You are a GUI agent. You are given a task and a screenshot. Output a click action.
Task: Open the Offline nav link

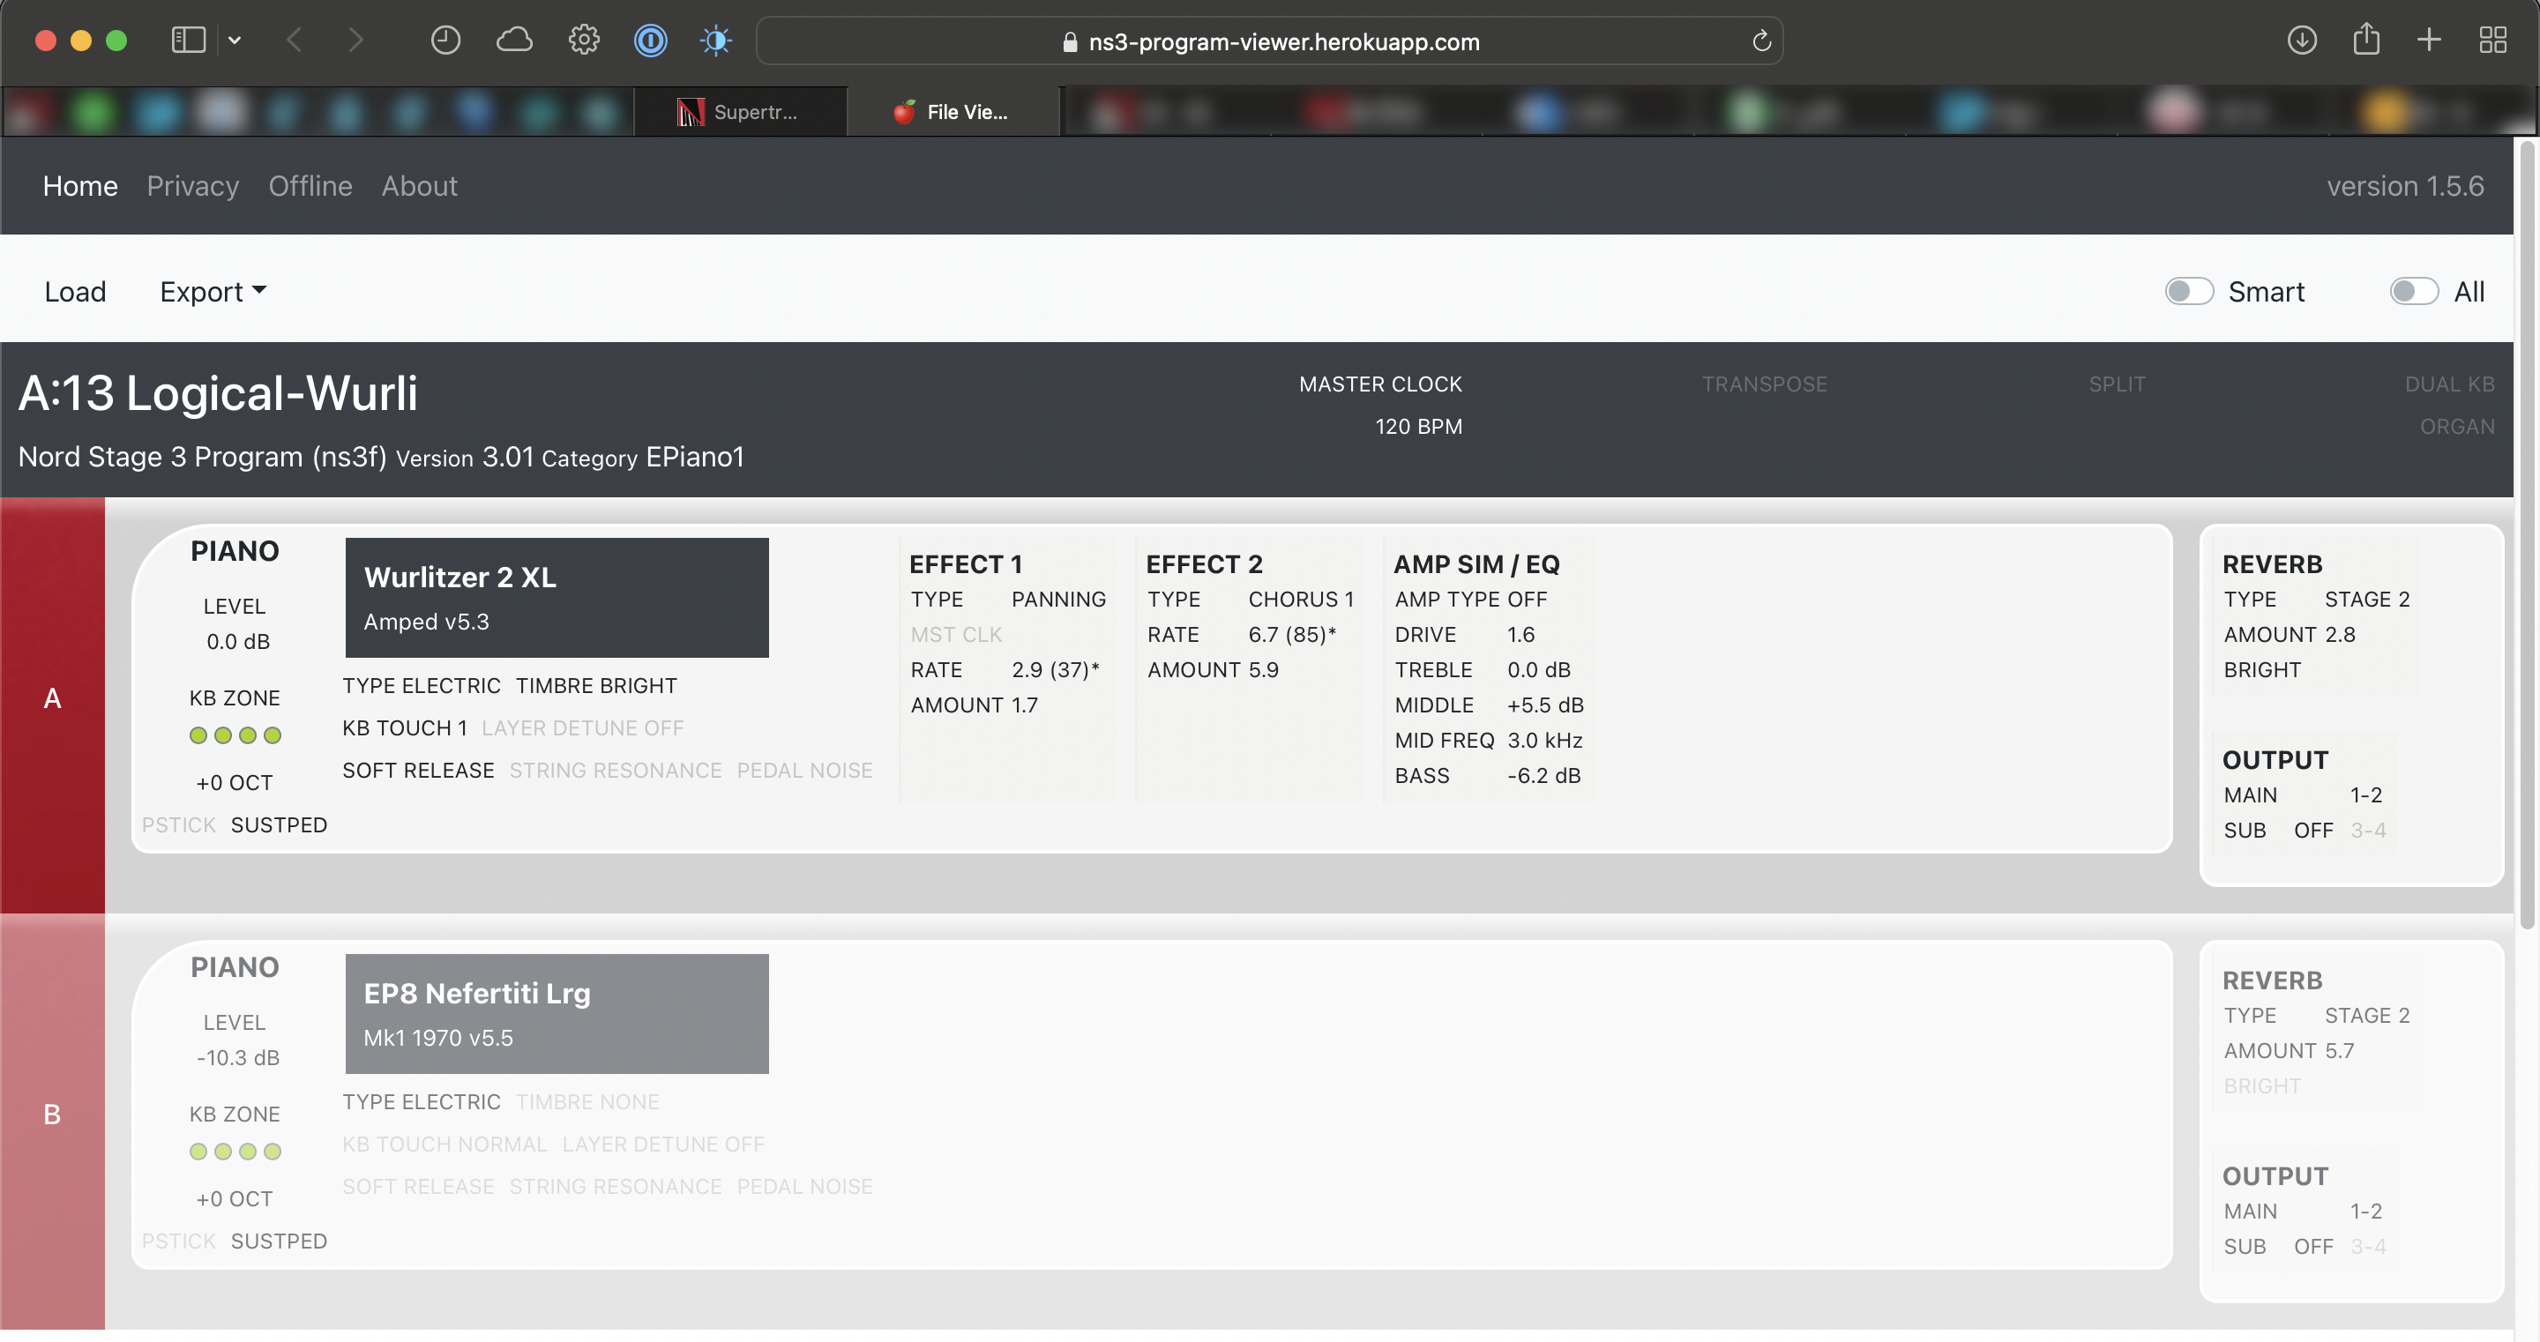310,185
